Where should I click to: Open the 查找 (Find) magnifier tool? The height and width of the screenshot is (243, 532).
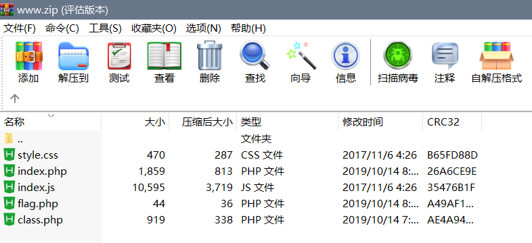[x=254, y=55]
